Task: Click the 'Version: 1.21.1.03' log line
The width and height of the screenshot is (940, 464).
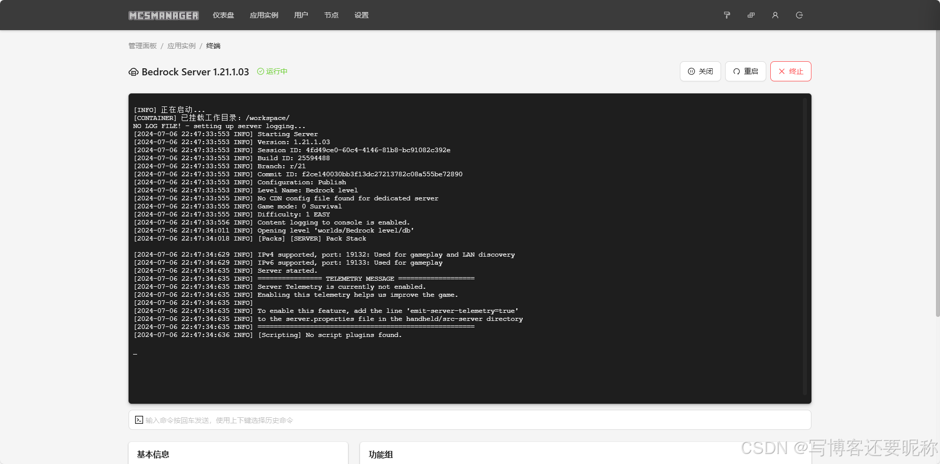Action: pos(231,142)
